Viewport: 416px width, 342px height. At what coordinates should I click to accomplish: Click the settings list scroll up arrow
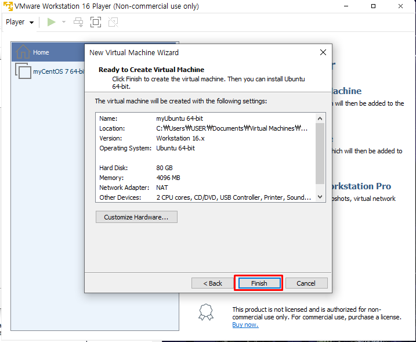[320, 118]
